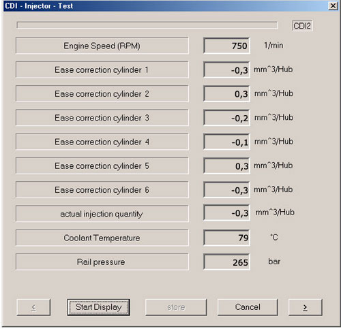Select the Rail pressure label

coord(102,262)
